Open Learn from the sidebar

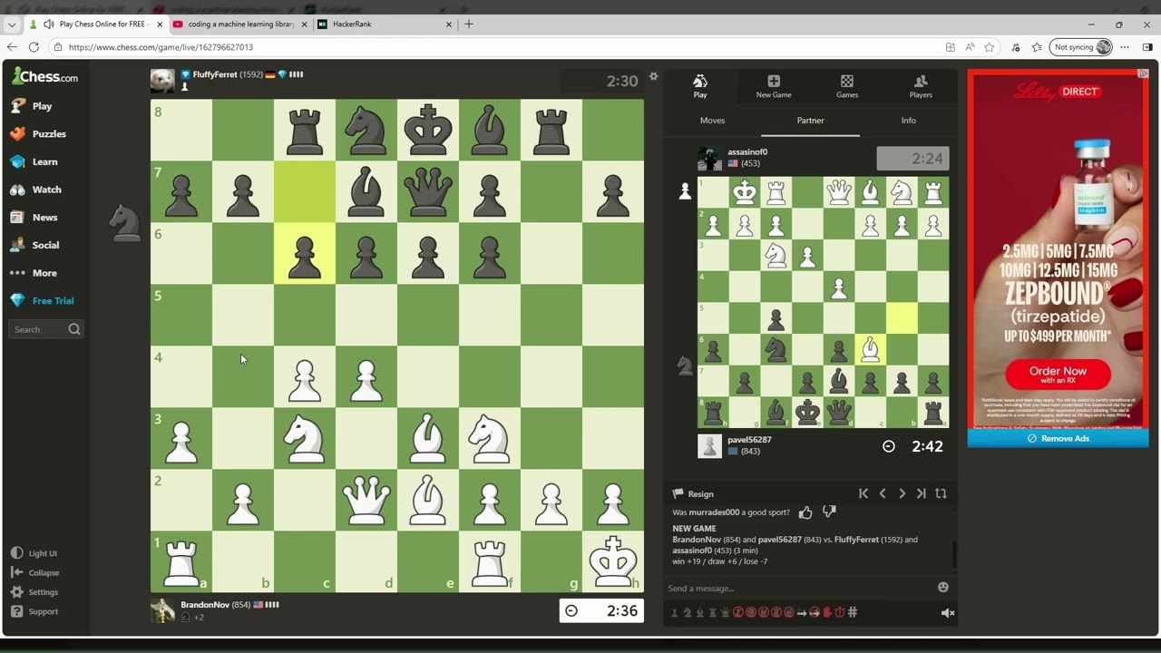click(34, 161)
